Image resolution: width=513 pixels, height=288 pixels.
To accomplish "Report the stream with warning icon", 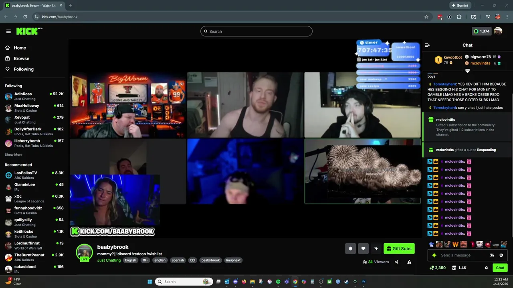I will click(x=409, y=262).
